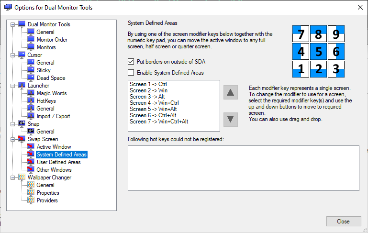Move selected modifier up with up arrow

click(231, 92)
